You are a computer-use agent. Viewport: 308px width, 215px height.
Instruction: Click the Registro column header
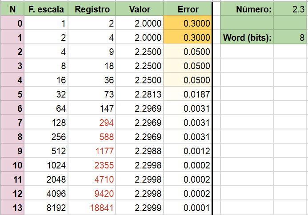[92, 9]
